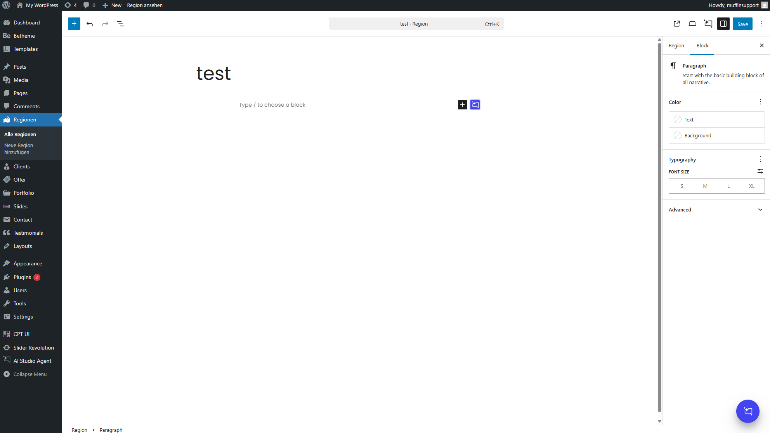
Task: Open the device preview options
Action: 692,24
